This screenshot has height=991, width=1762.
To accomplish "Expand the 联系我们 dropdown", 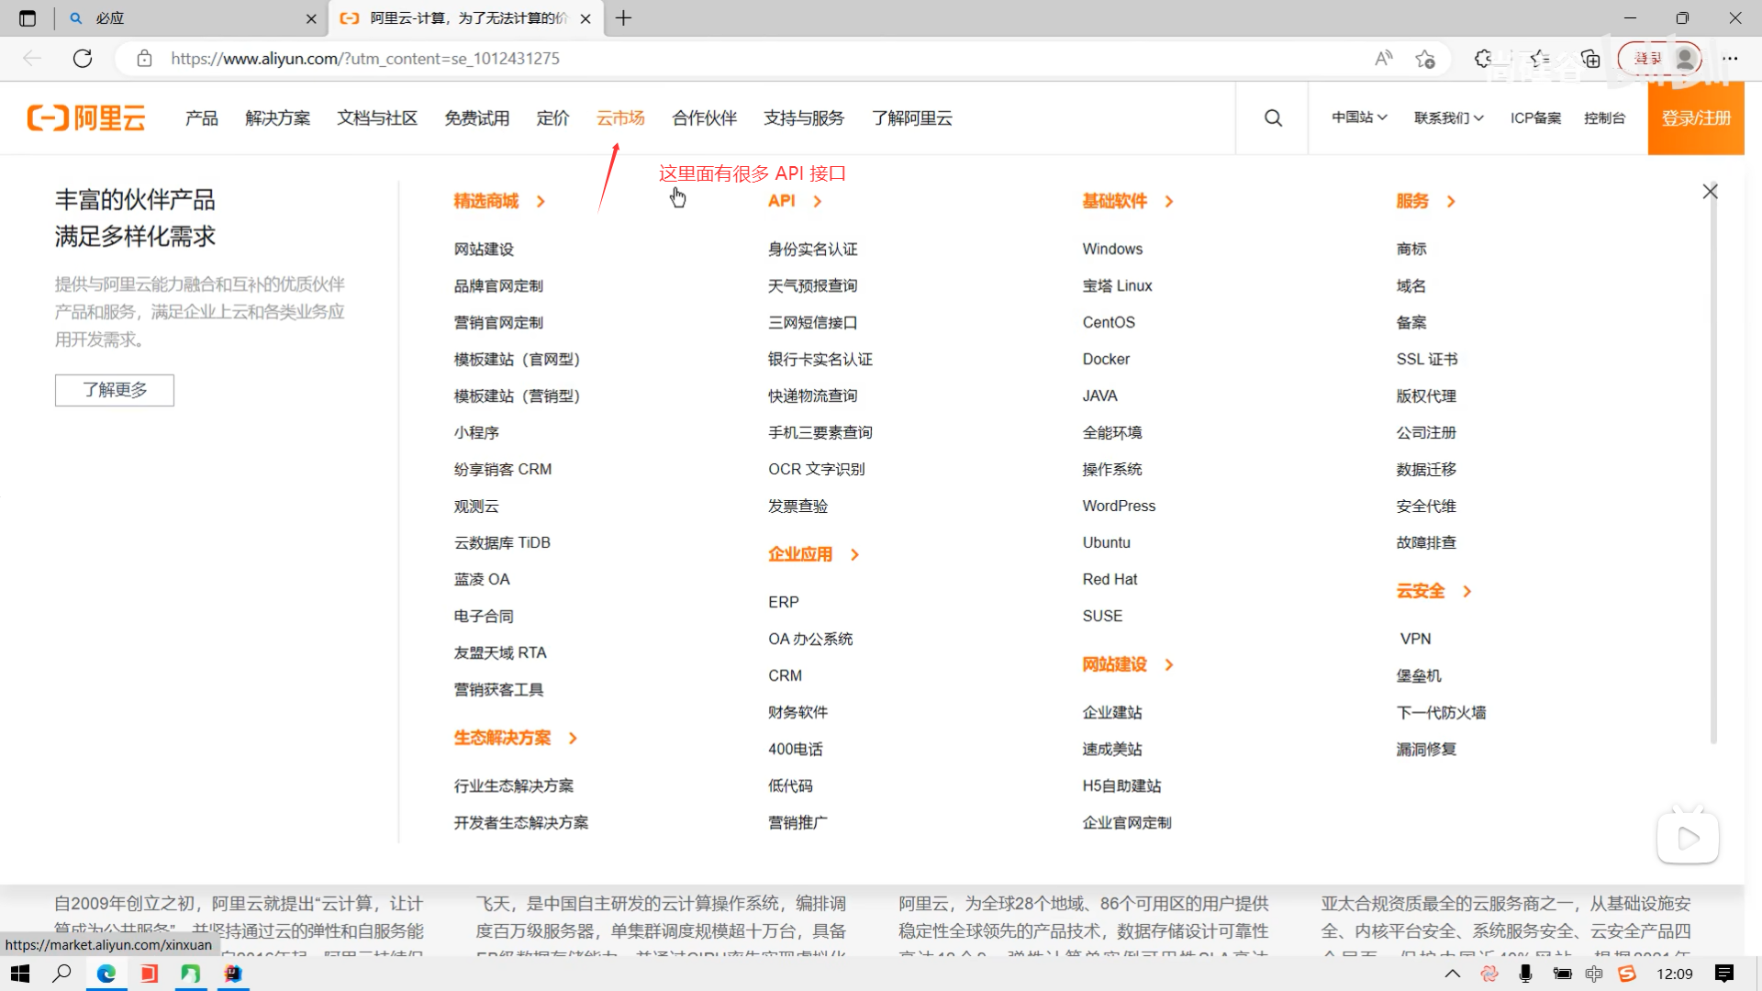I will 1448,118.
